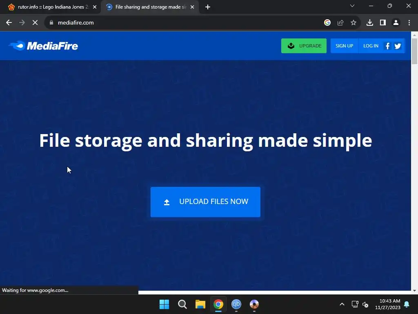Click the LOG IN button
Image resolution: width=418 pixels, height=314 pixels.
(x=371, y=46)
